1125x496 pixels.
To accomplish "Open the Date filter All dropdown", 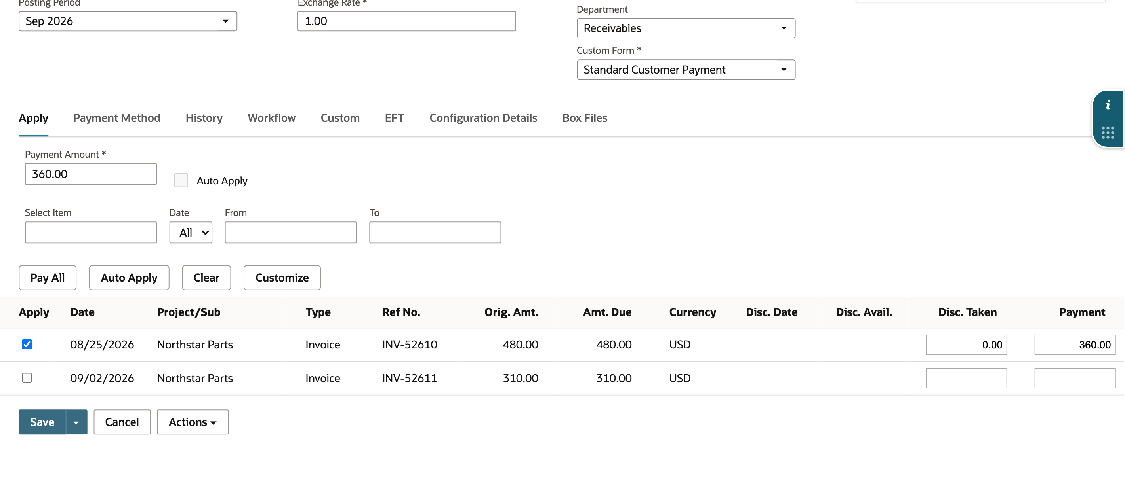I will (x=191, y=233).
